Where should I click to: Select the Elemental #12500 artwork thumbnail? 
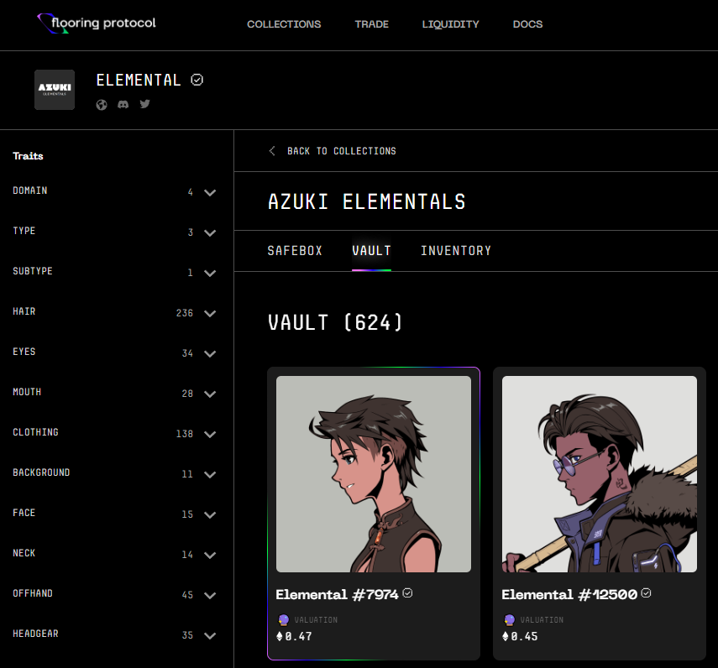(600, 474)
